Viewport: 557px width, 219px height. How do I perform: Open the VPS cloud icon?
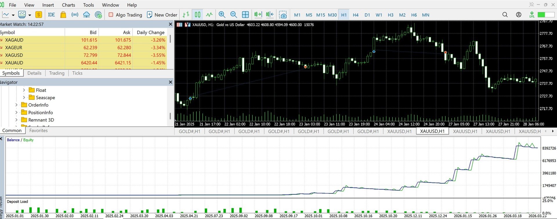click(86, 15)
